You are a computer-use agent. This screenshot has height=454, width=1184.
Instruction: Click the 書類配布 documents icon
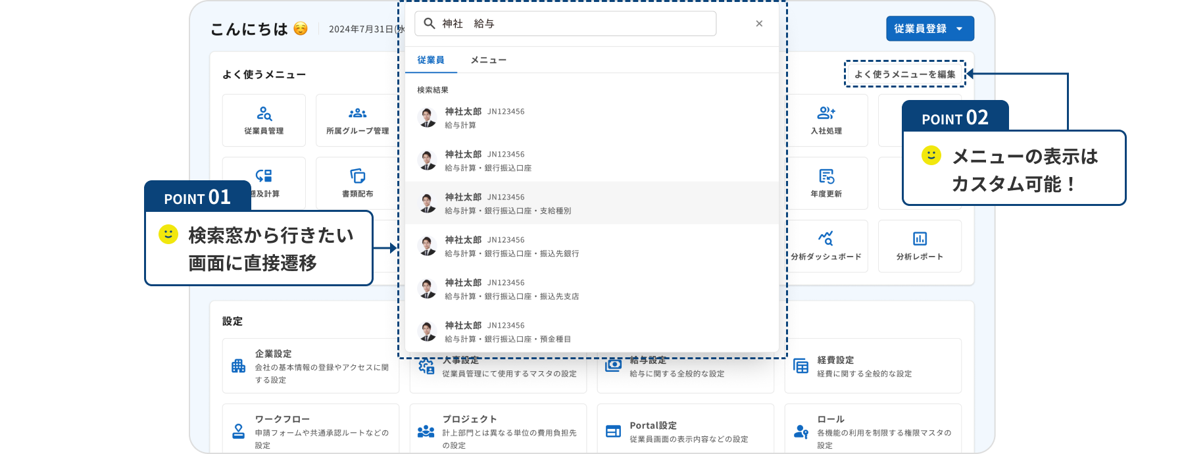[357, 176]
